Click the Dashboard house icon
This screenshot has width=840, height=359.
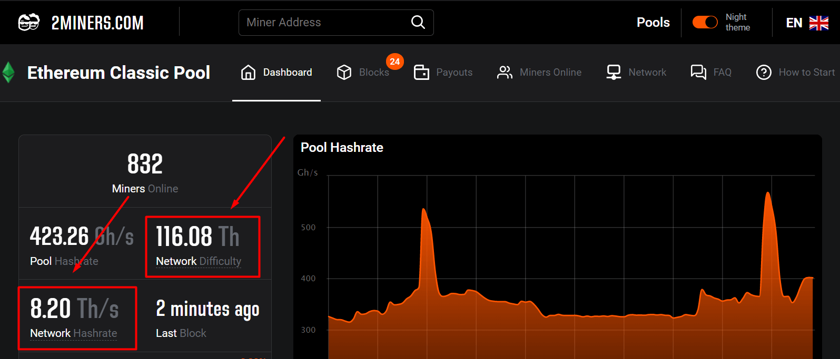[x=248, y=73]
